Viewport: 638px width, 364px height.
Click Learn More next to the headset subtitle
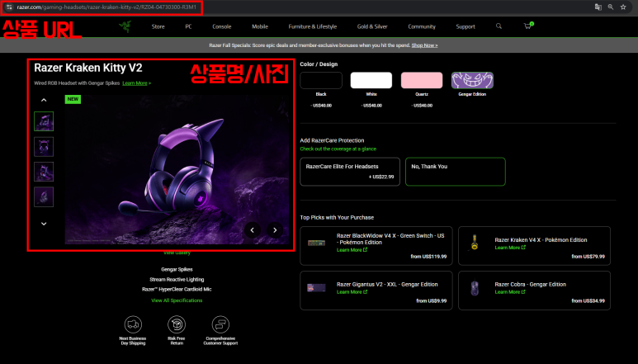coord(136,83)
